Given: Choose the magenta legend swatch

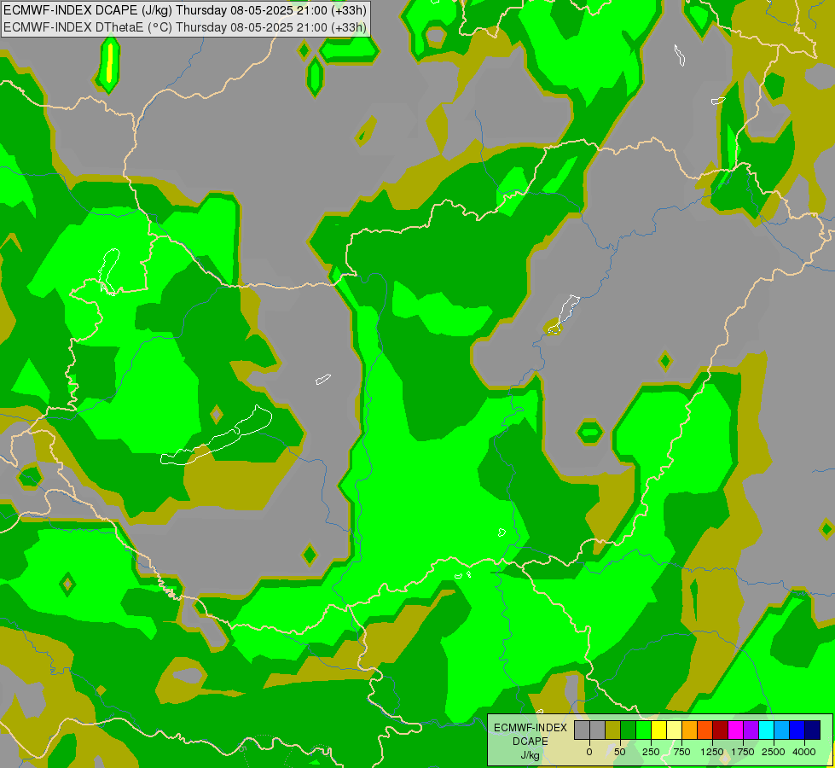Looking at the screenshot, I should pos(736,730).
